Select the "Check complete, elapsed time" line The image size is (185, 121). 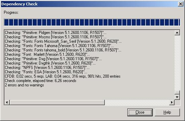click(40, 81)
